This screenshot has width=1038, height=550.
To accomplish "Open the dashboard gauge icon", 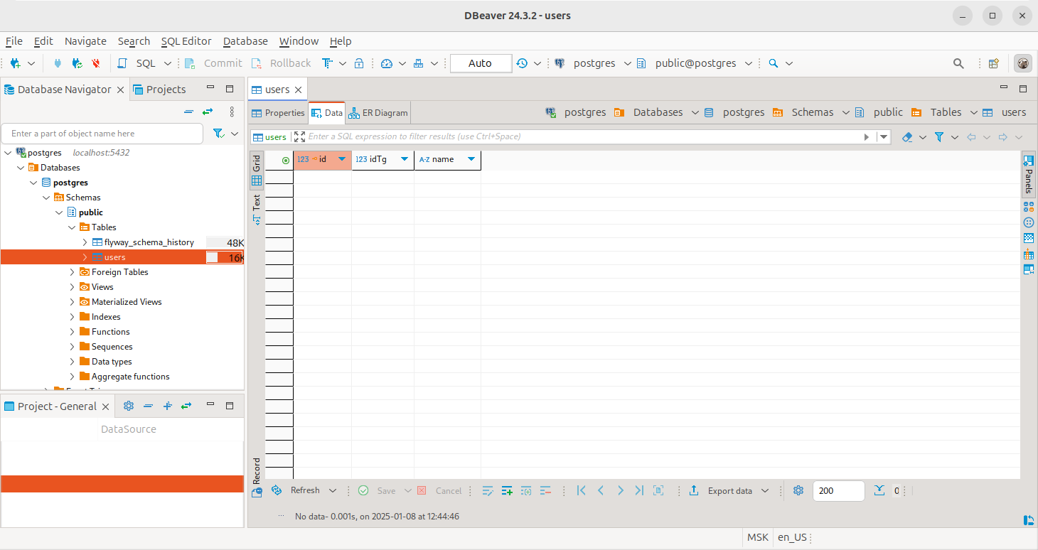I will pyautogui.click(x=387, y=63).
